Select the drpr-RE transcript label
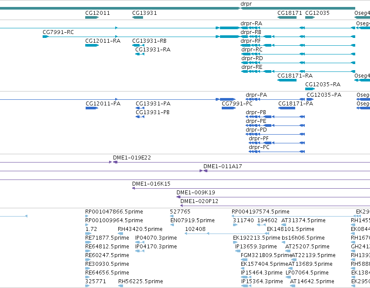Screen dimensions: 370x288 coord(252,67)
